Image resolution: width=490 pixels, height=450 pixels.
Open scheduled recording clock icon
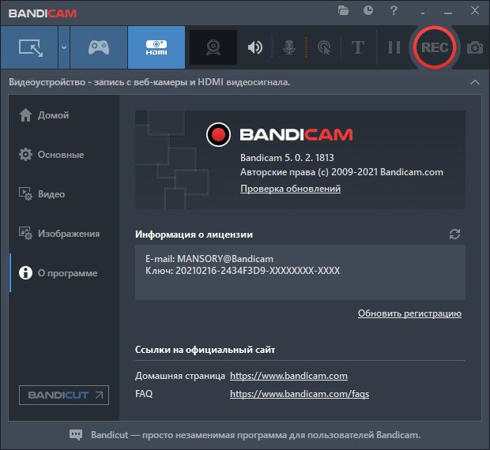click(368, 10)
